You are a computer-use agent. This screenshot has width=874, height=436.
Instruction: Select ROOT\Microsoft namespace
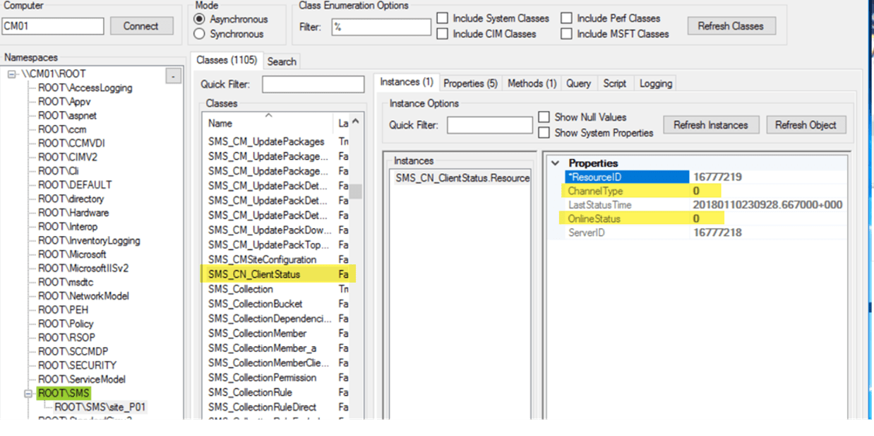72,254
